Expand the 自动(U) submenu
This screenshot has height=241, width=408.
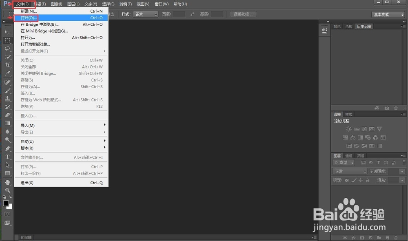click(x=61, y=142)
